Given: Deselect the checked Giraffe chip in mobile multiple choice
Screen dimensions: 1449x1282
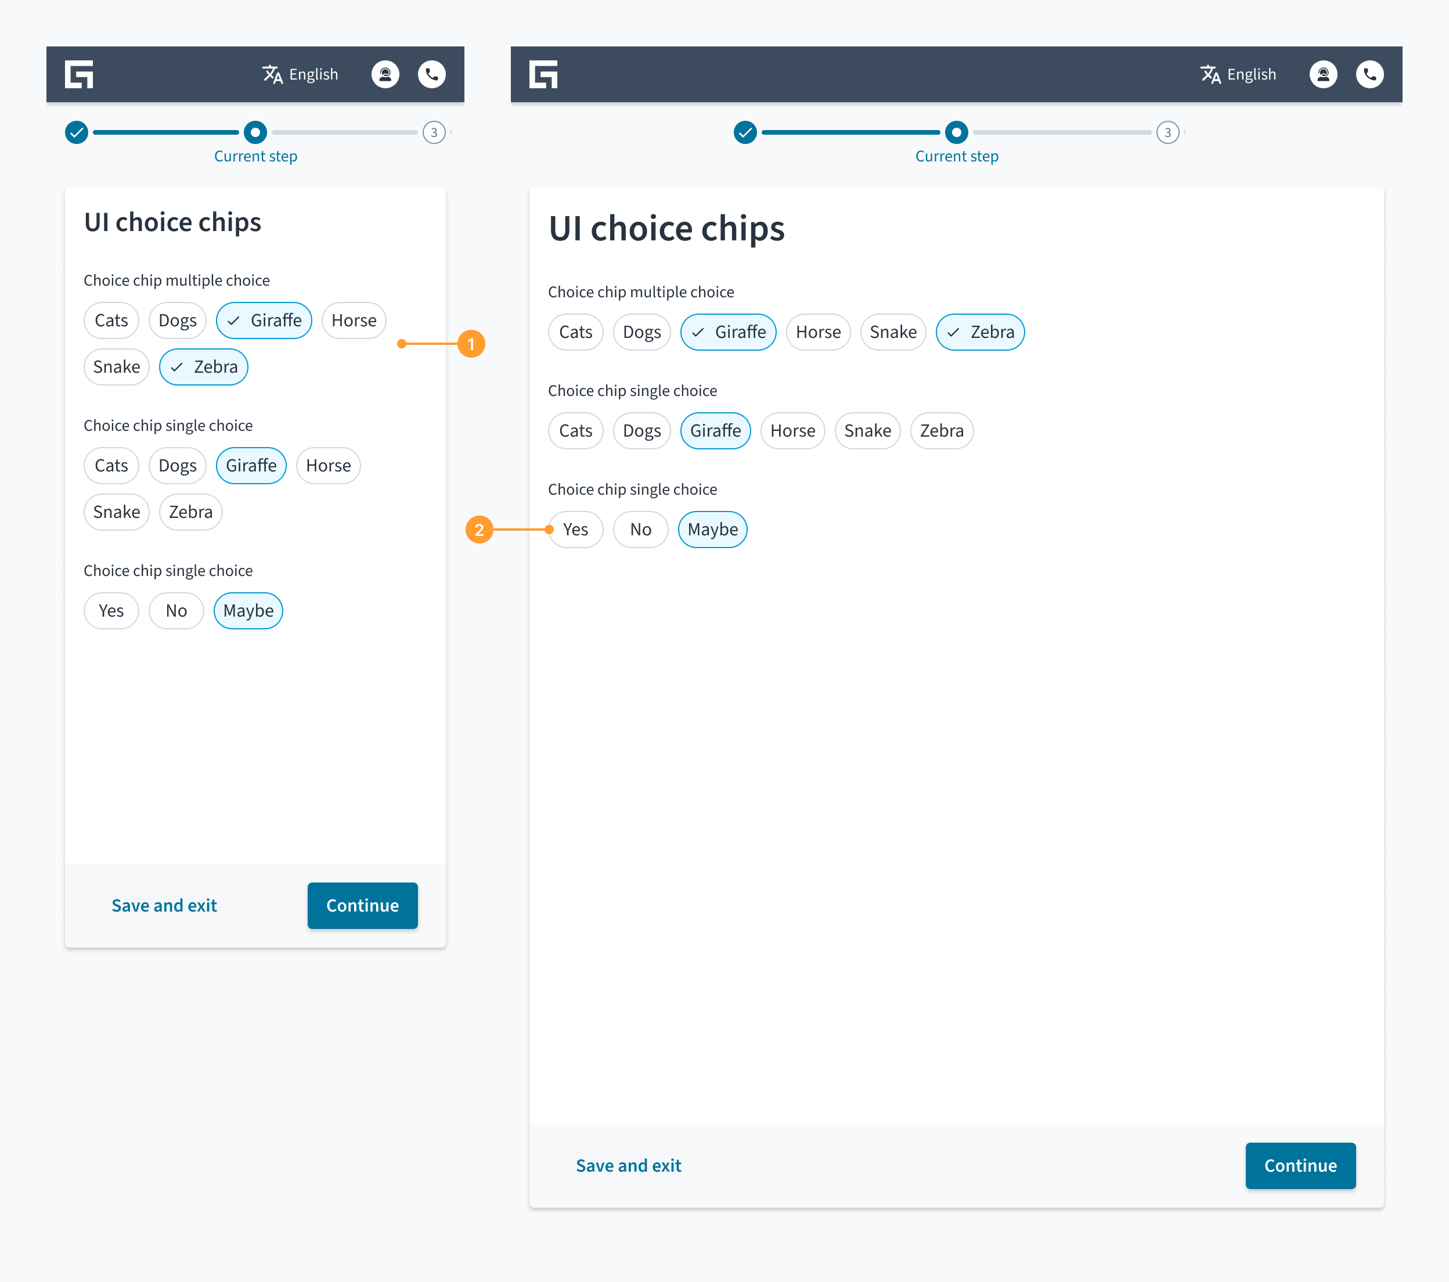Looking at the screenshot, I should pyautogui.click(x=264, y=320).
